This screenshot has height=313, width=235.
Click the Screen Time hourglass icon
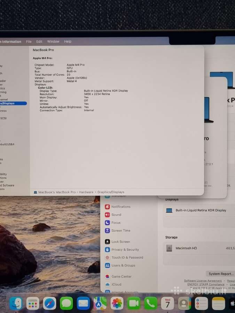point(107,231)
